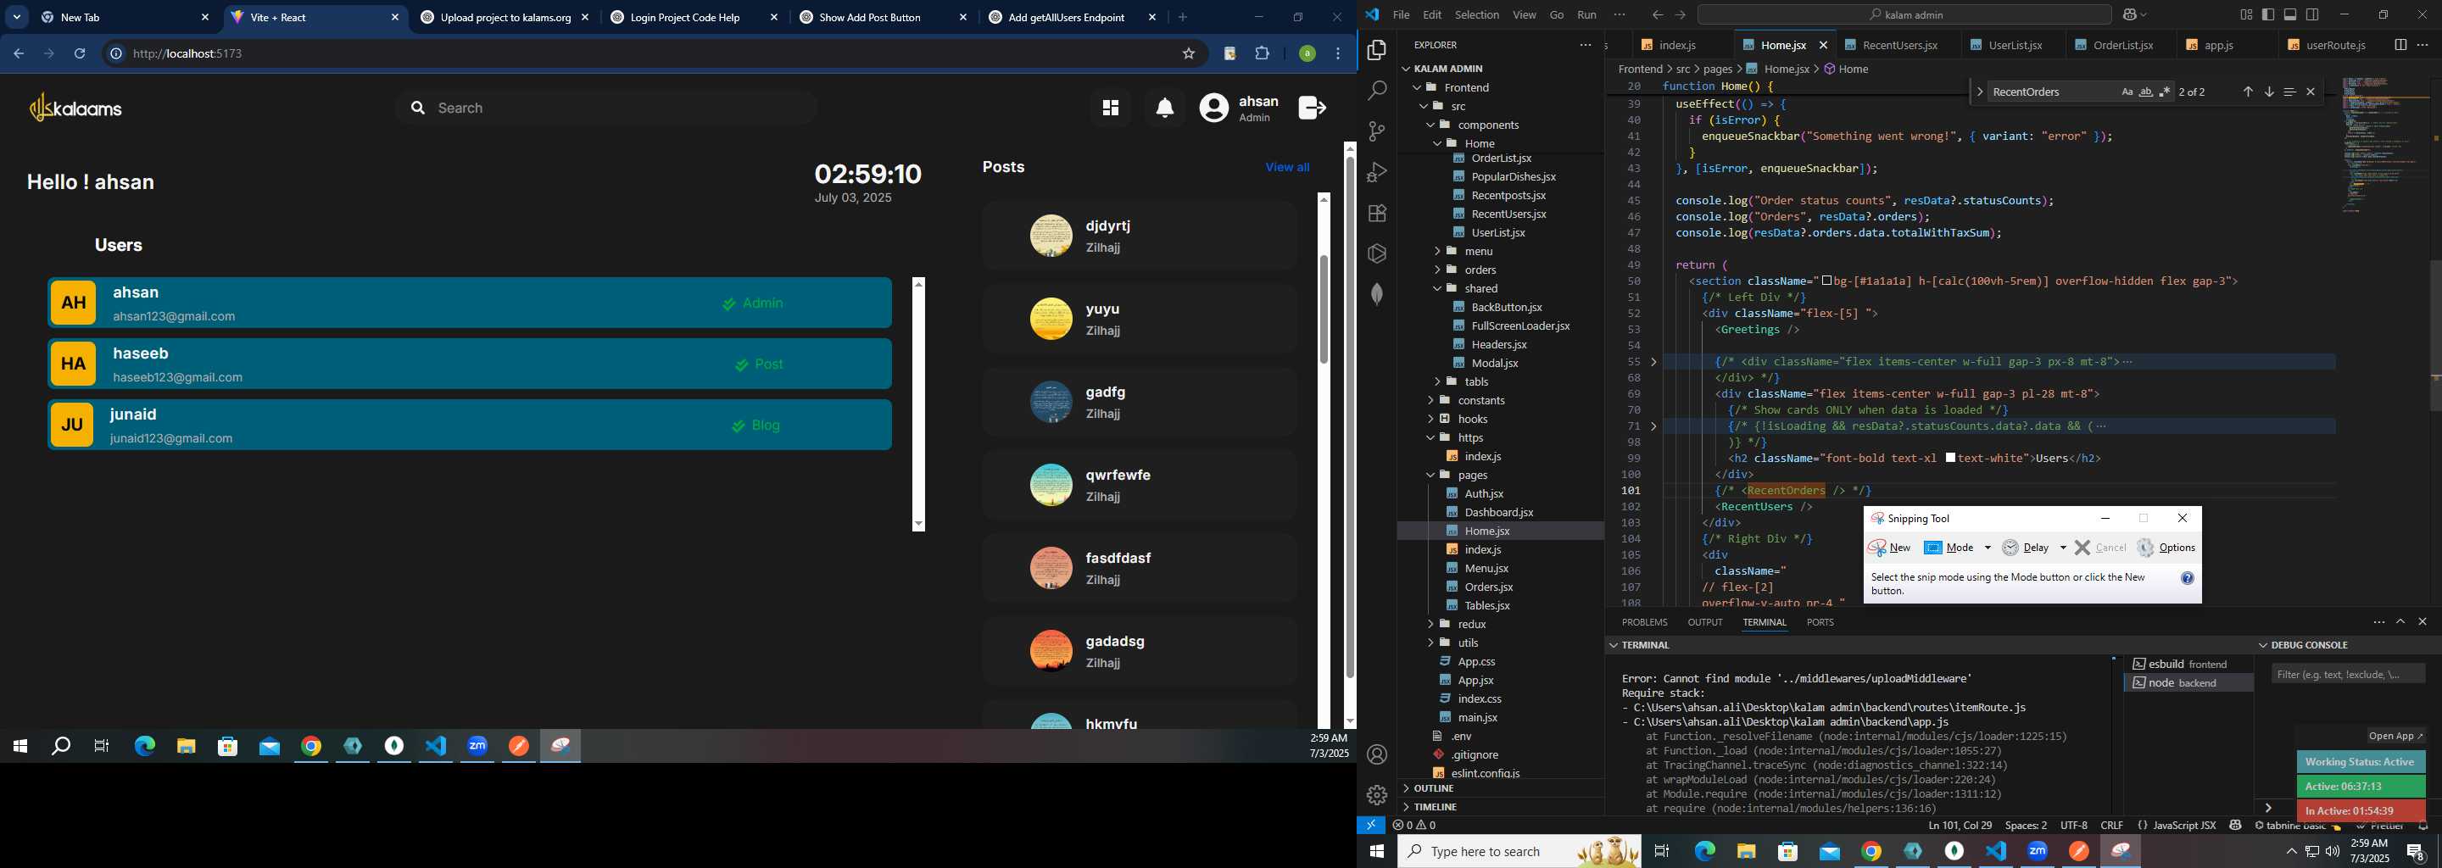Screen dimensions: 2442x868
Task: Toggle Match Whole Word in Find widget
Action: pyautogui.click(x=2146, y=92)
